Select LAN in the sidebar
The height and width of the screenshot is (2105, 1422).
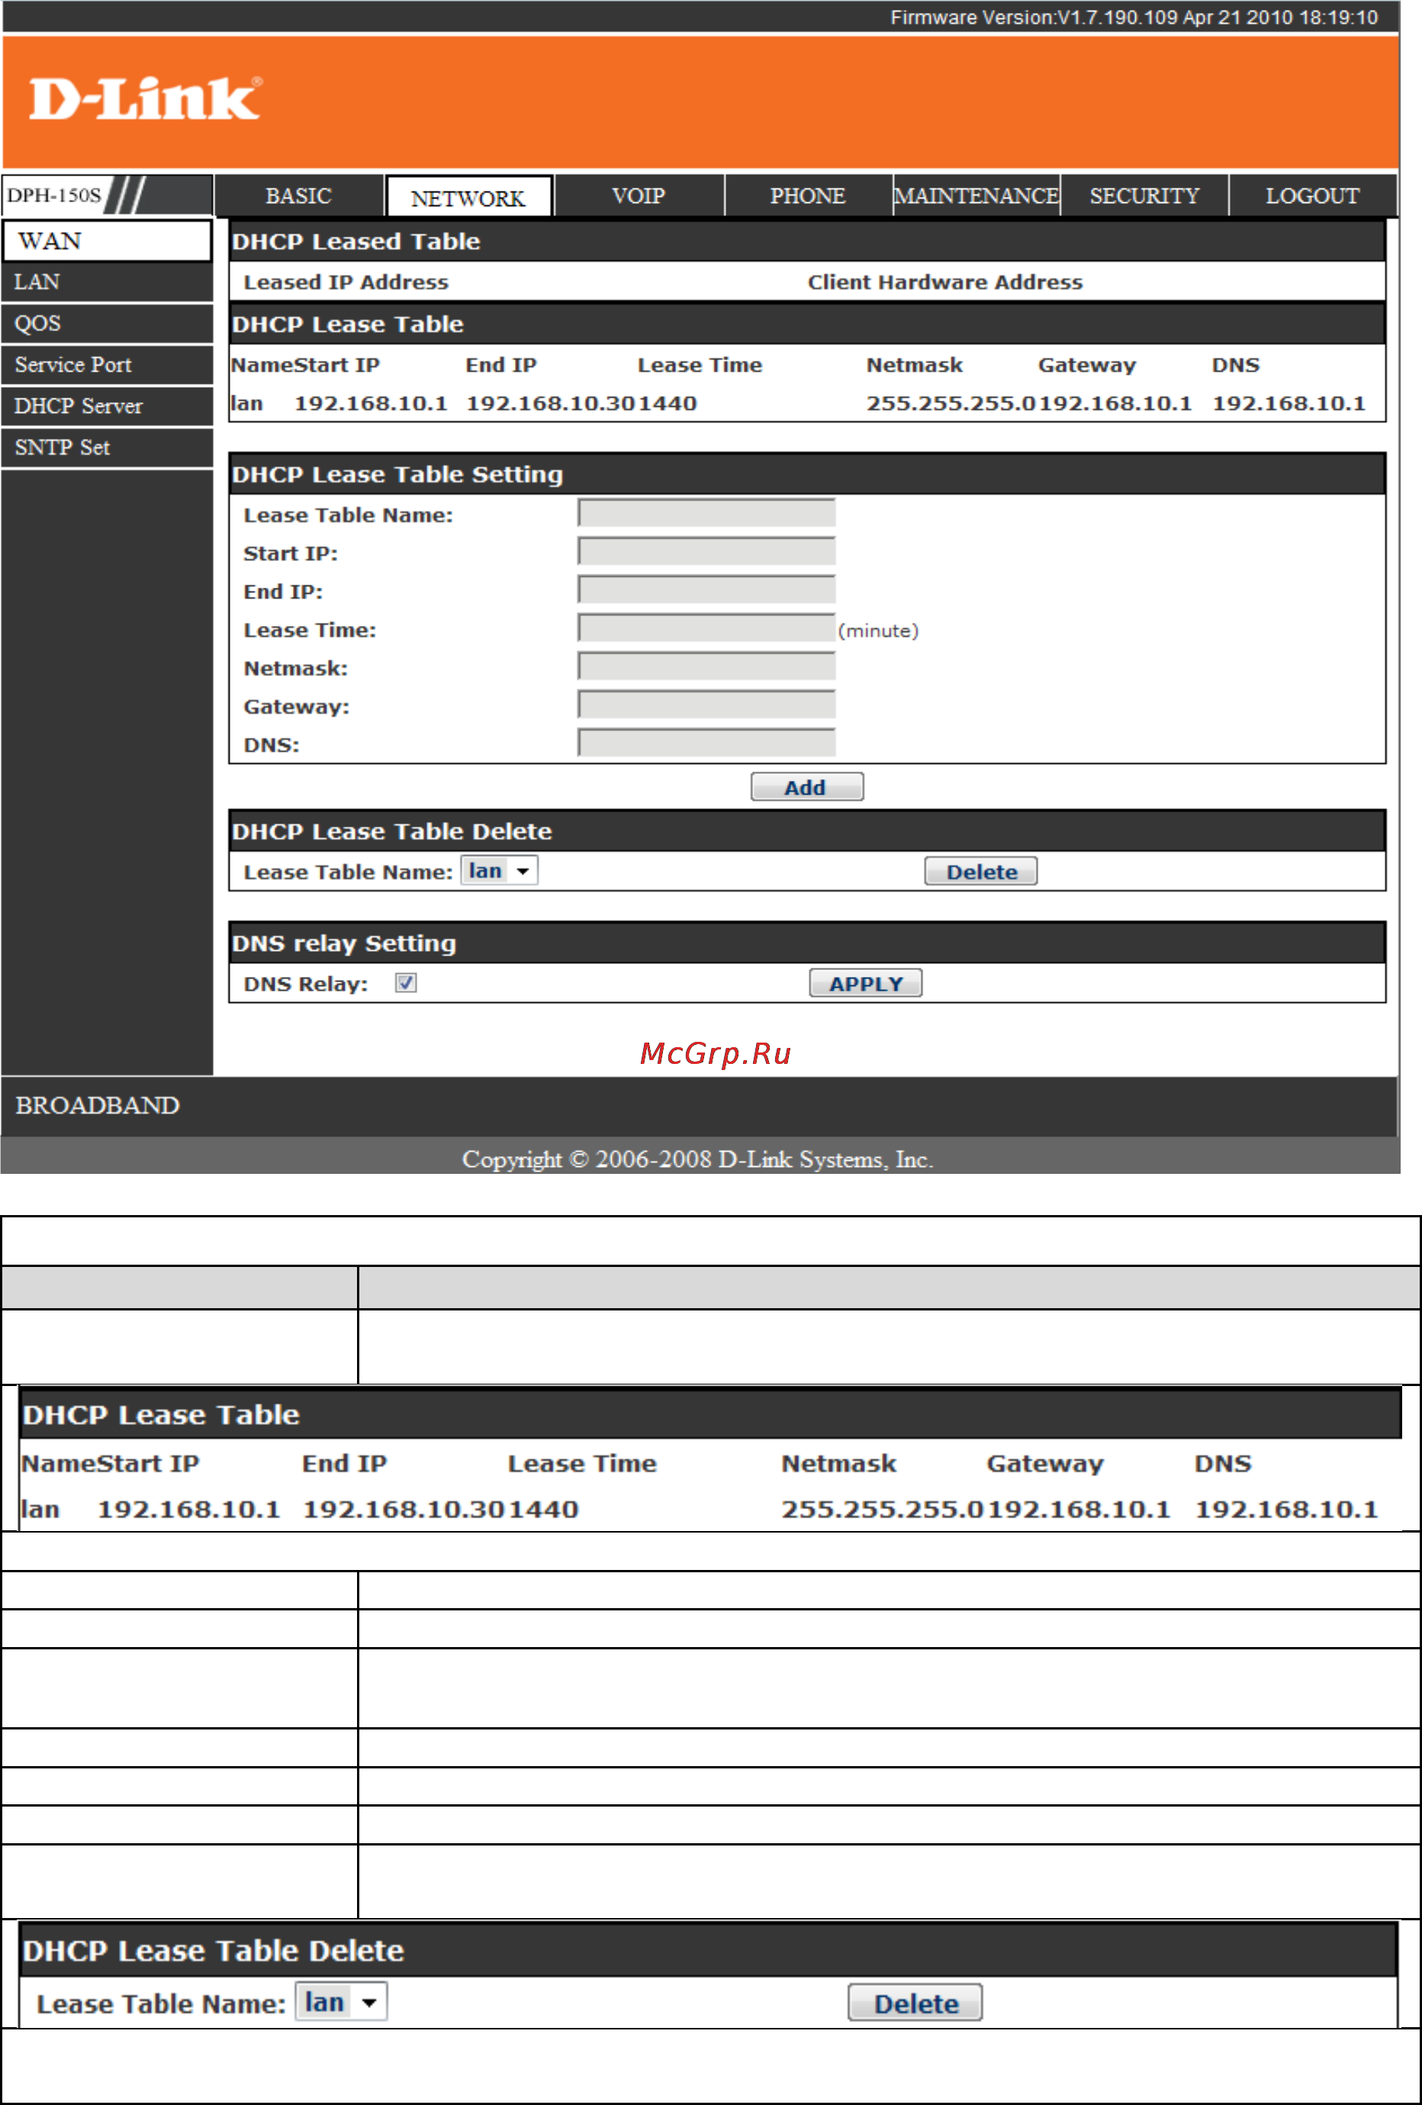[107, 282]
